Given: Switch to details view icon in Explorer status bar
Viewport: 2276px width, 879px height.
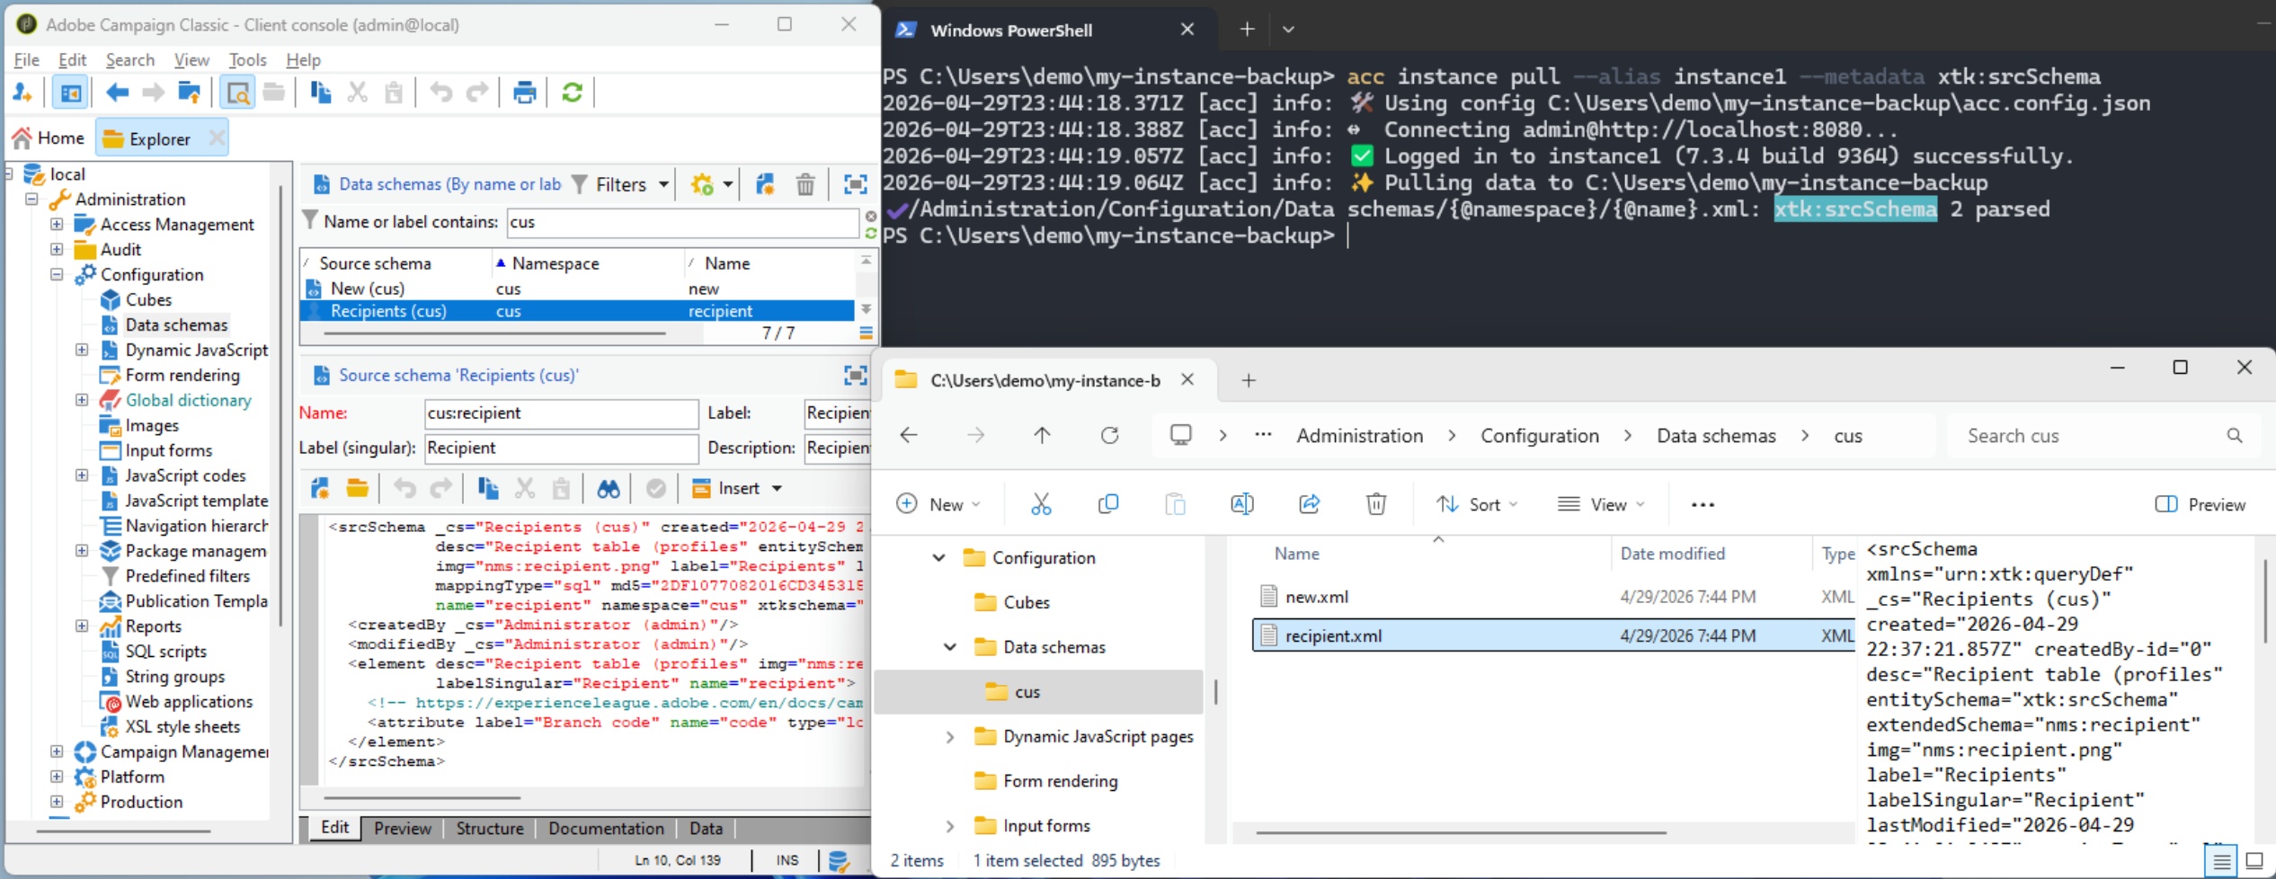Looking at the screenshot, I should tap(2221, 861).
